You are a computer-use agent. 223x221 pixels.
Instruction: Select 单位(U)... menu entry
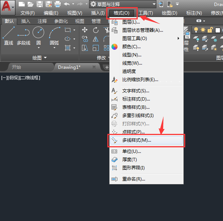146,151
